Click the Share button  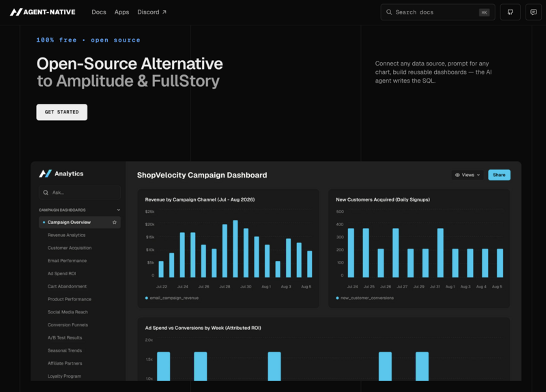point(500,175)
